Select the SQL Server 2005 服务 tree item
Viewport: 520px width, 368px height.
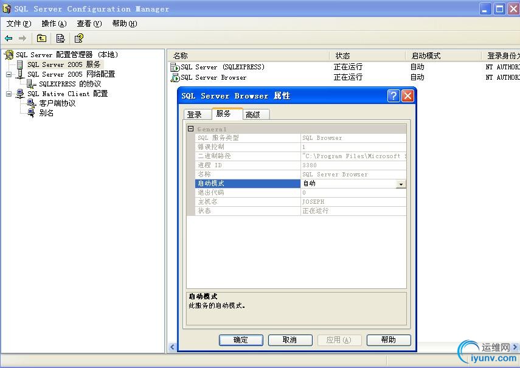pos(64,64)
